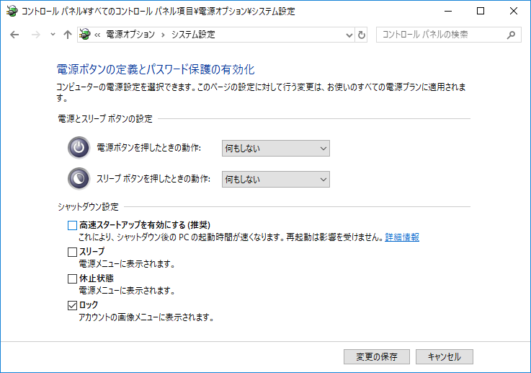Open the 電源ボタンを押したときの動作 dropdown
Image resolution: width=531 pixels, height=373 pixels.
(x=276, y=148)
